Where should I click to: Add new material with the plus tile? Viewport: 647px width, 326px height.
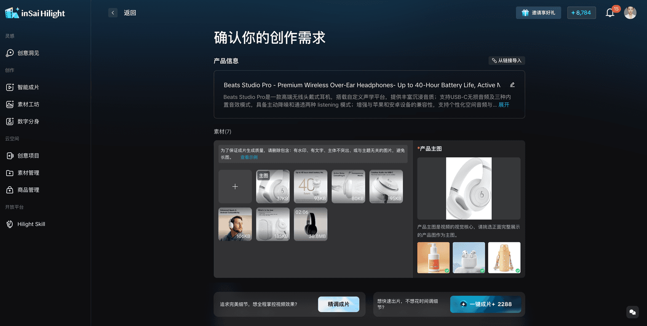pyautogui.click(x=235, y=186)
